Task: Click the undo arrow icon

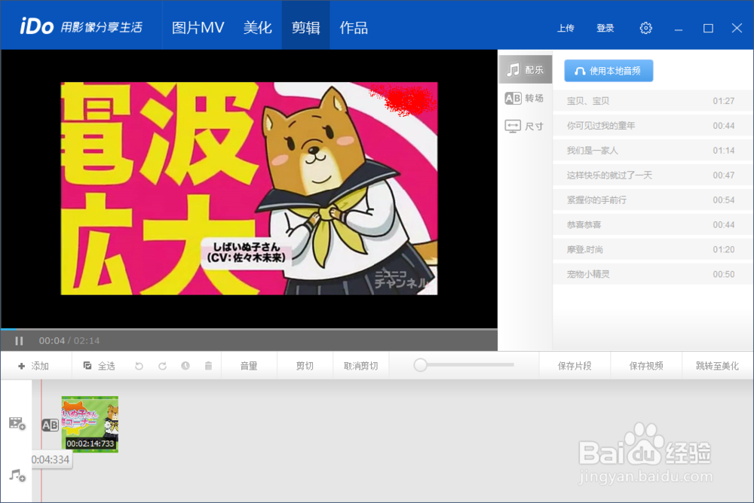Action: (x=139, y=366)
